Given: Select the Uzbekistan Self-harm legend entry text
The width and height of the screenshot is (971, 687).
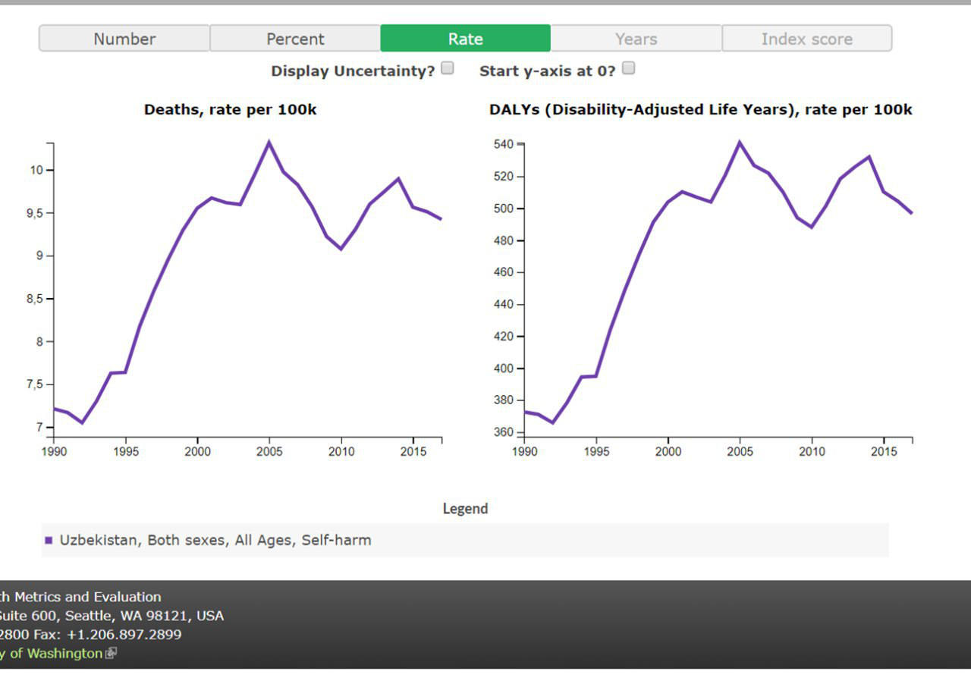Looking at the screenshot, I should click(215, 541).
